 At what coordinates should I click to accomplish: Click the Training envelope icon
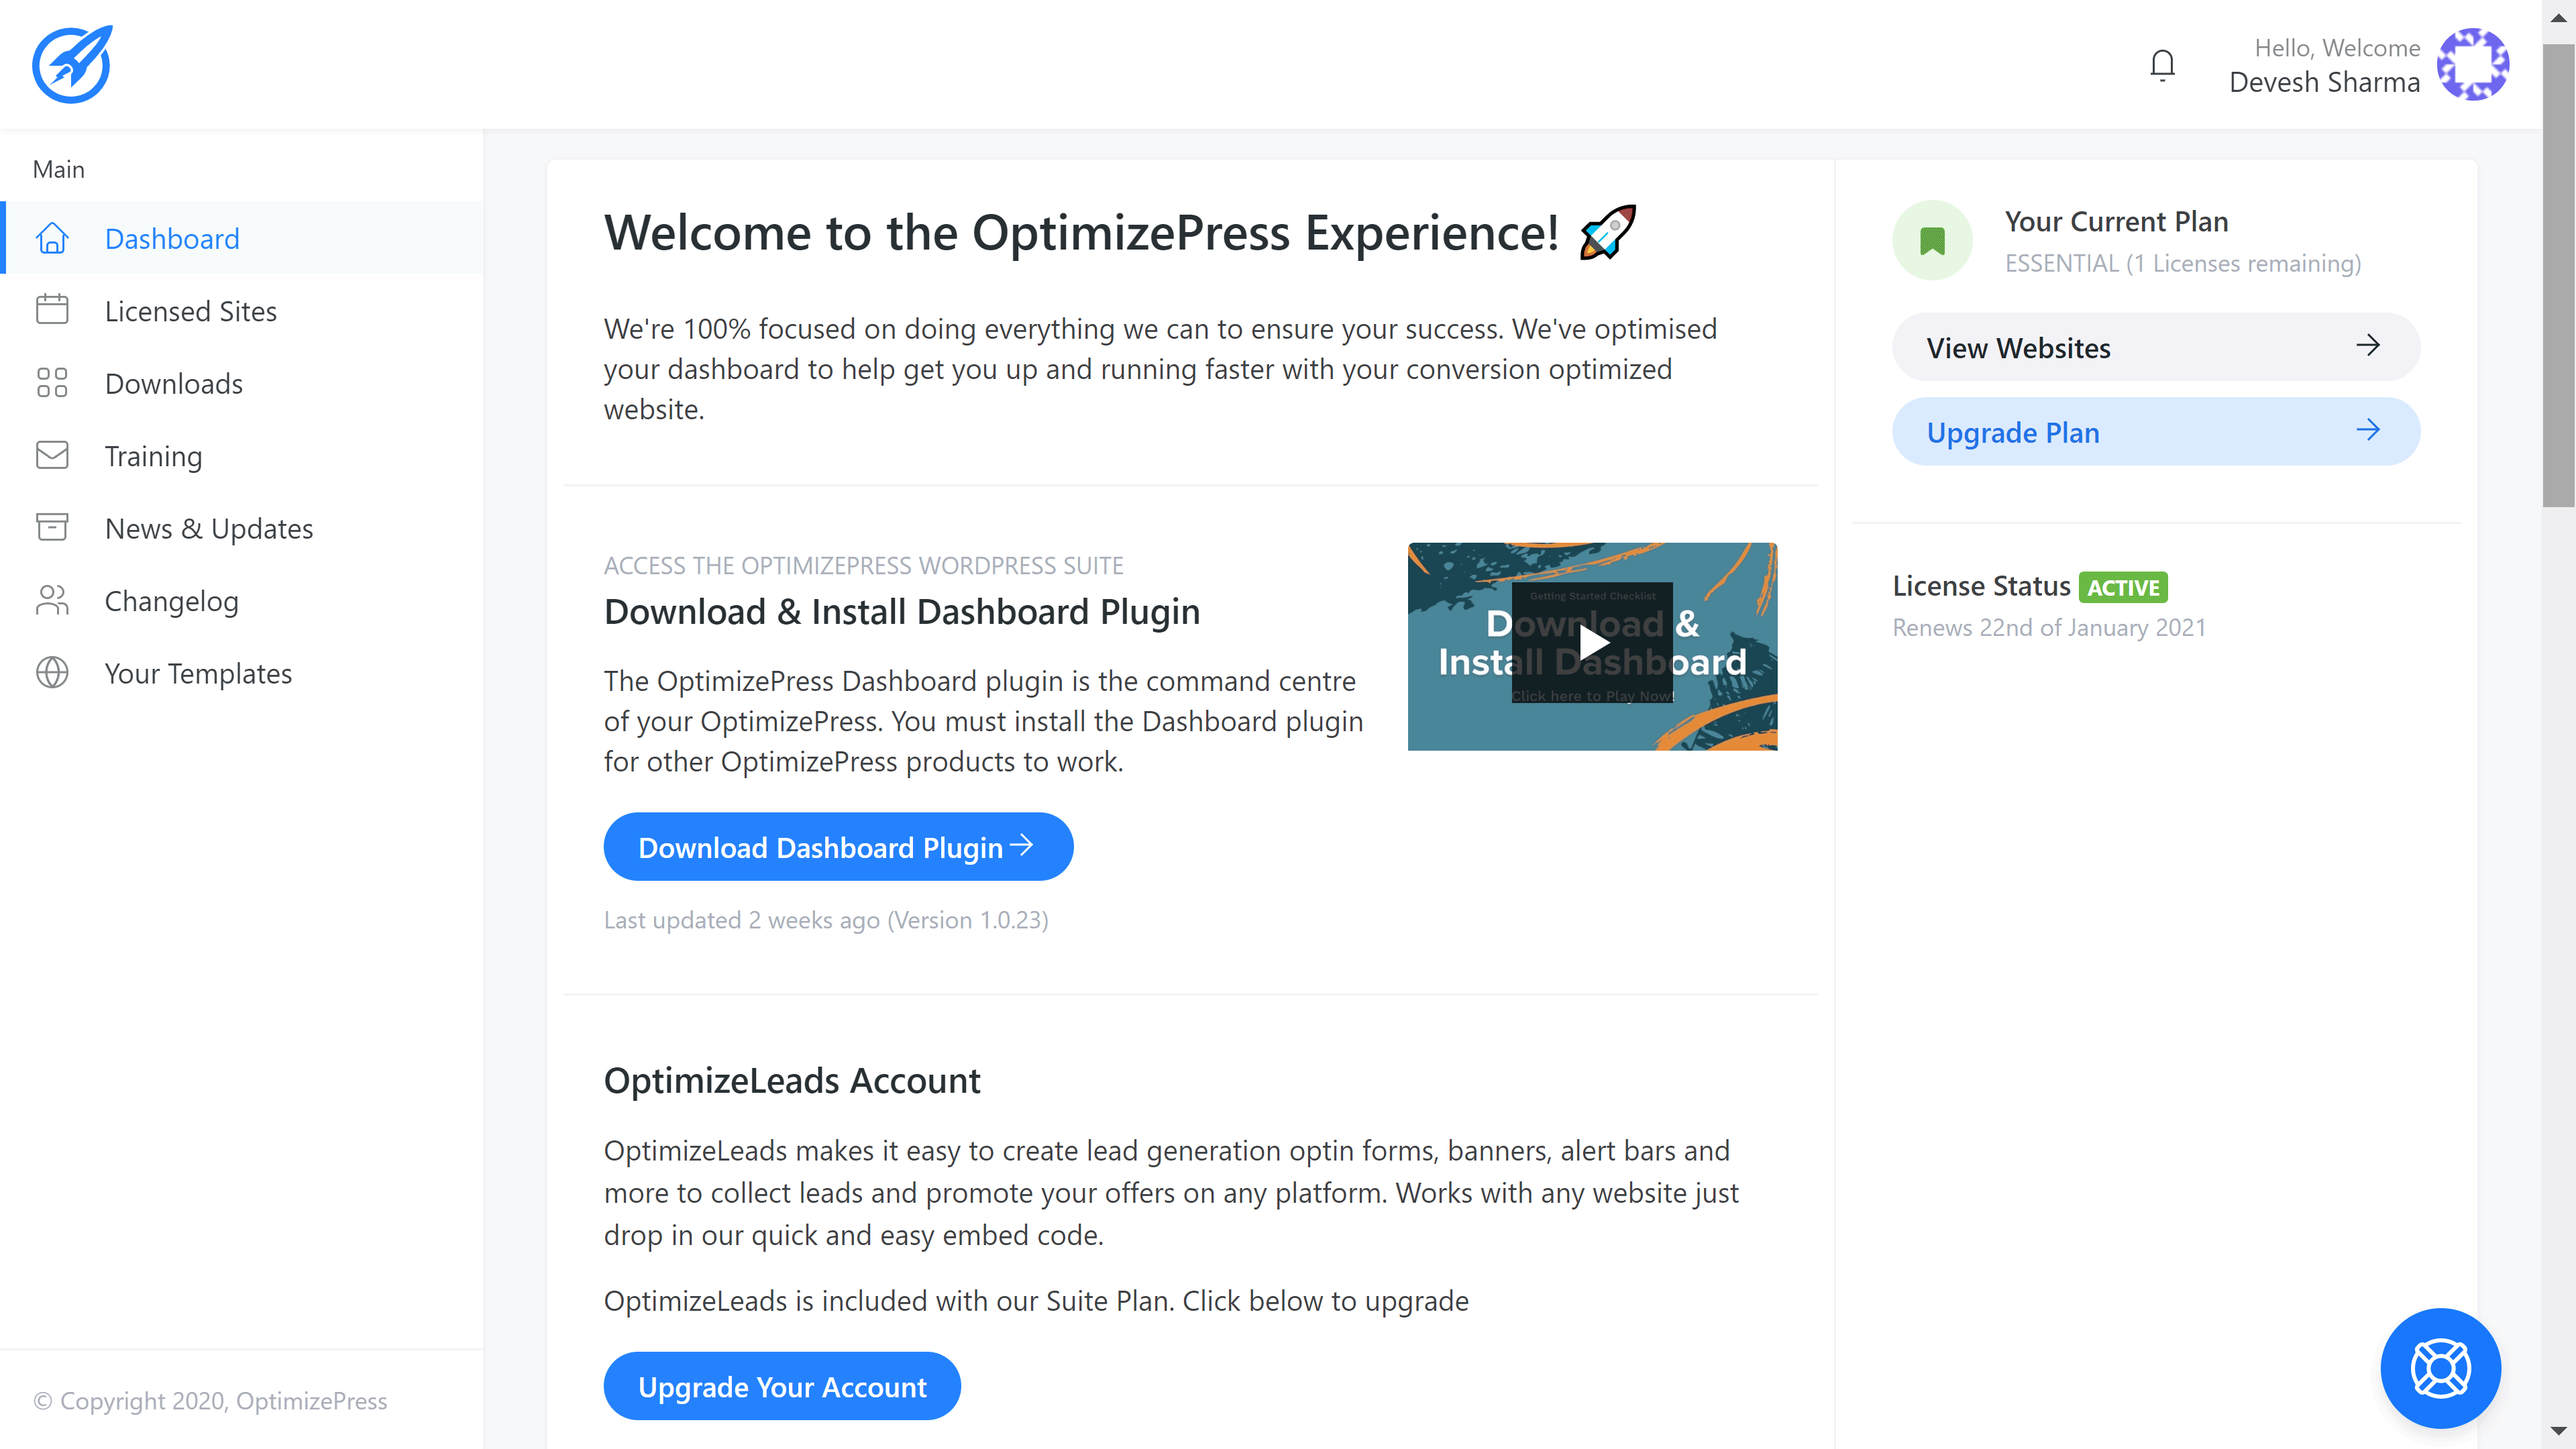click(52, 455)
